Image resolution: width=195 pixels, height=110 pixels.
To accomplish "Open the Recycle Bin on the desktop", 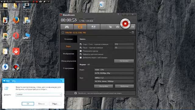I will 102,6.
